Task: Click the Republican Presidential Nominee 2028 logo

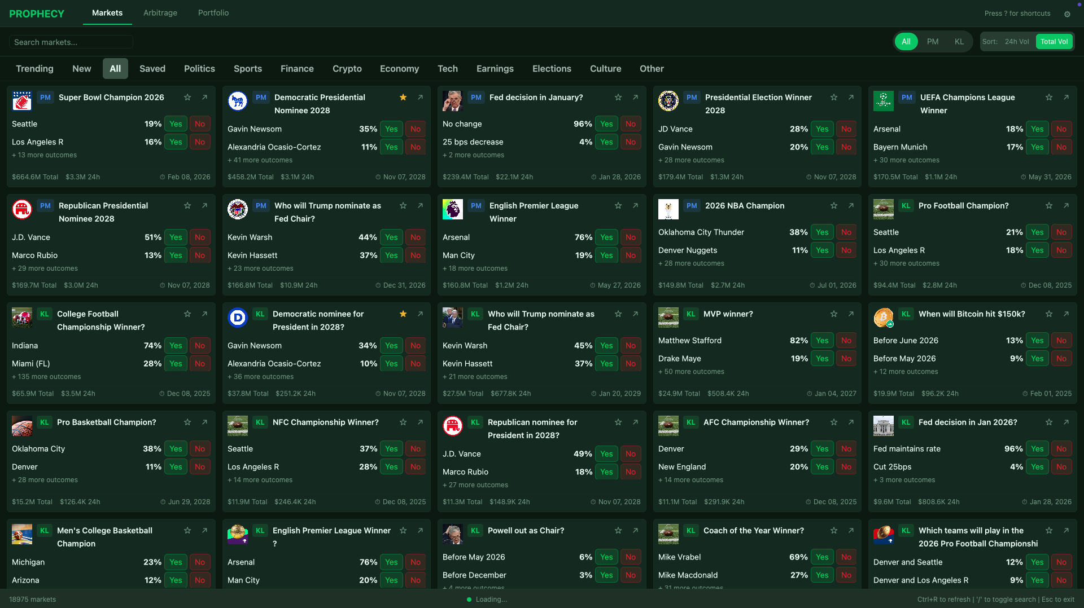Action: pyautogui.click(x=22, y=209)
